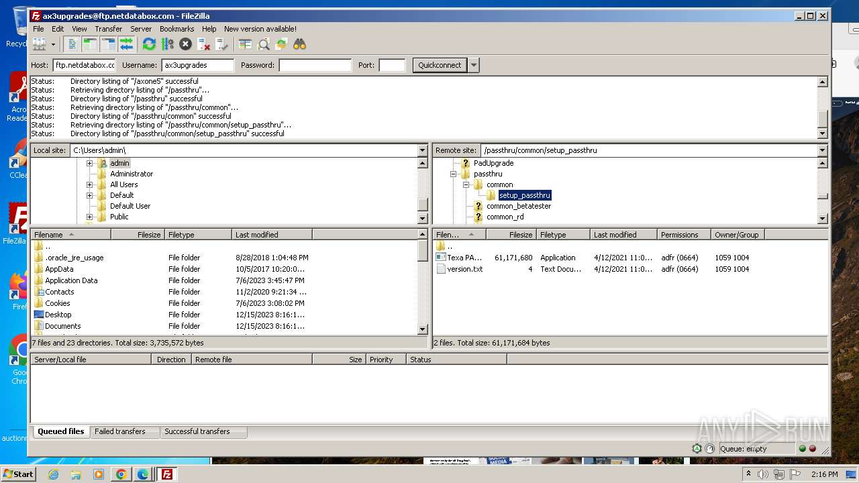
Task: Open the Help menu
Action: 209,29
